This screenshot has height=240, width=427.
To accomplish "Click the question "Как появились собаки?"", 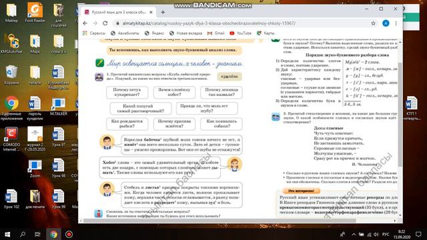I will [221, 124].
